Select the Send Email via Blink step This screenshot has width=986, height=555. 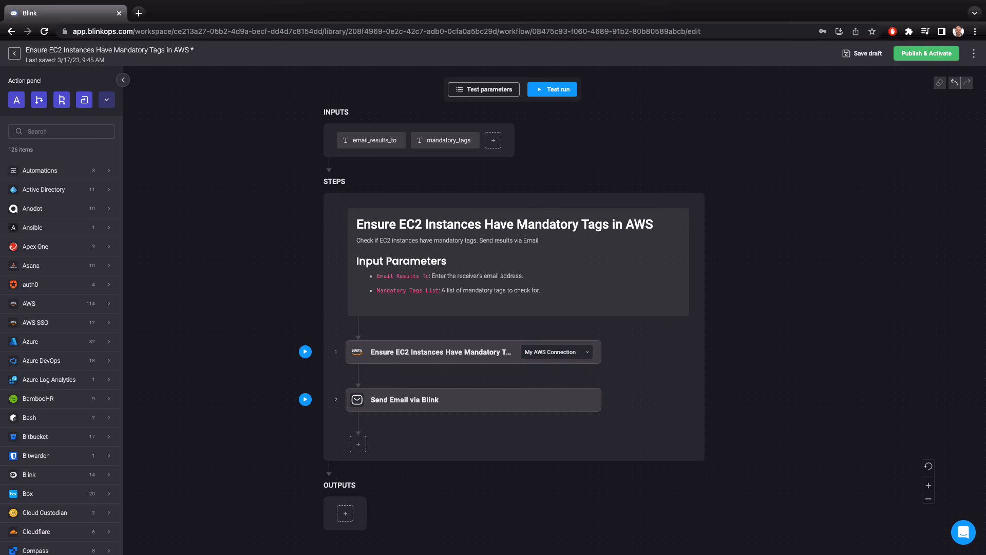click(473, 400)
